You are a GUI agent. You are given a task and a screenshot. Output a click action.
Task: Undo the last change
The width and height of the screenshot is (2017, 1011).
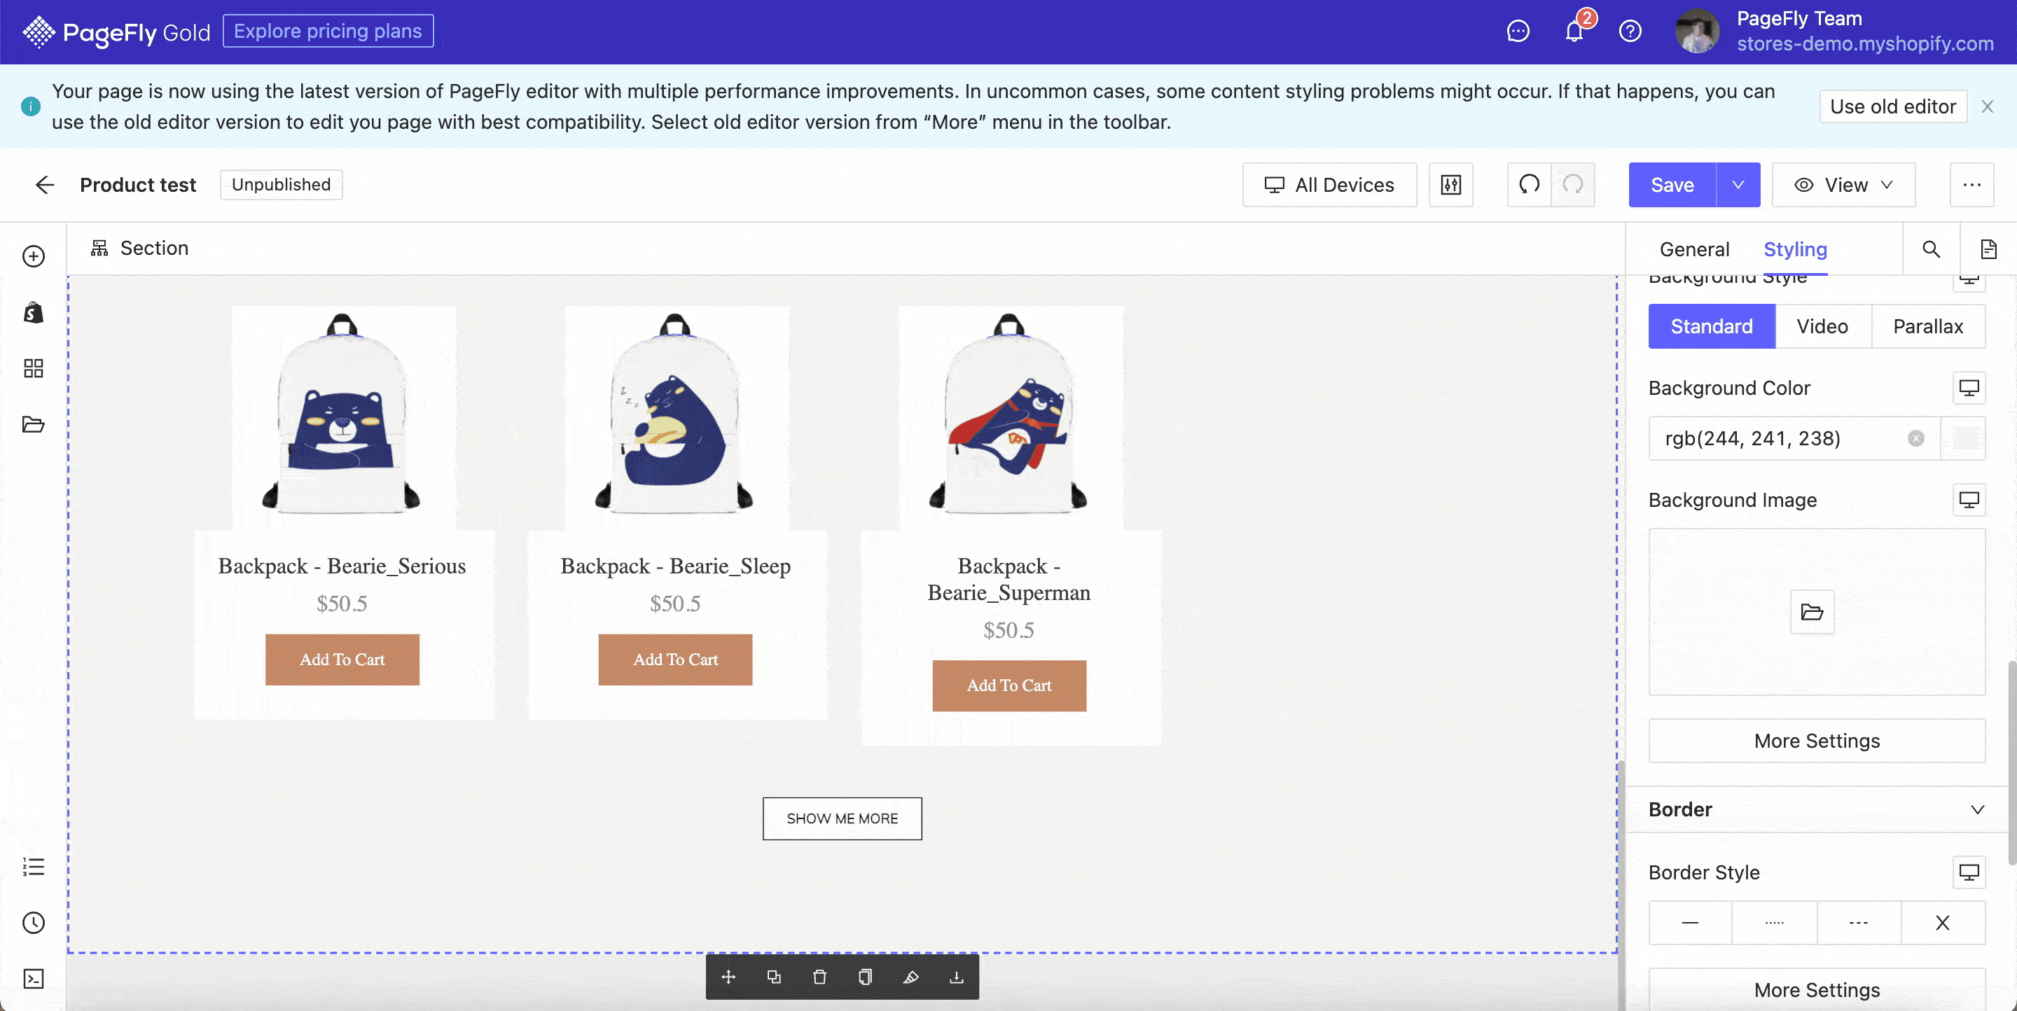[x=1529, y=185]
